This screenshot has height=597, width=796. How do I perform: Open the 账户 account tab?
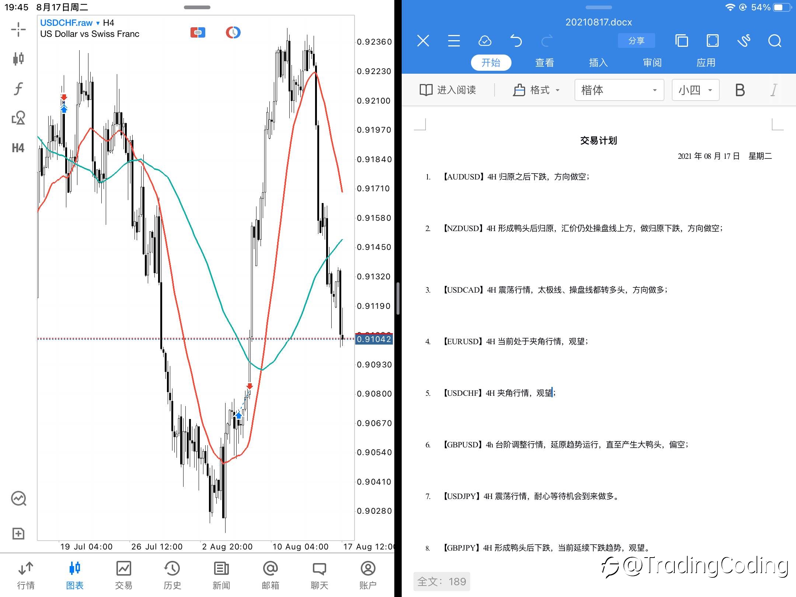click(368, 575)
